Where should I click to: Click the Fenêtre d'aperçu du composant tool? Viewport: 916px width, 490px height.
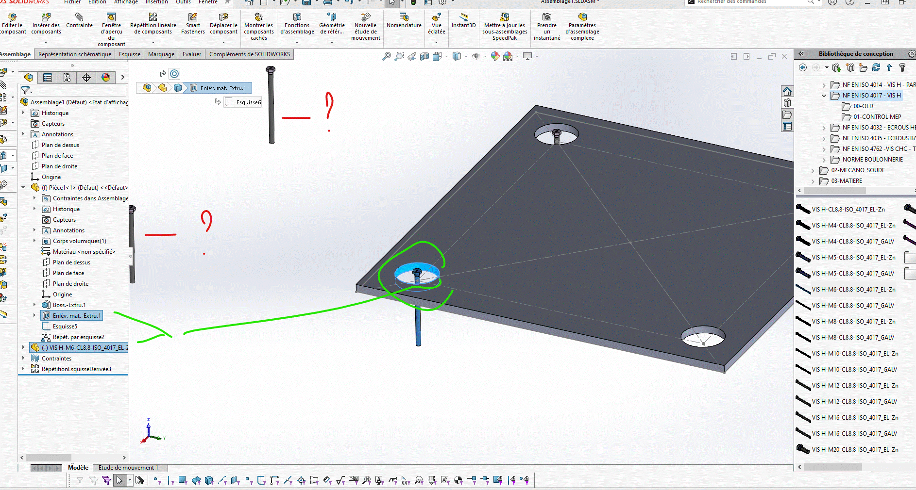pos(111,30)
